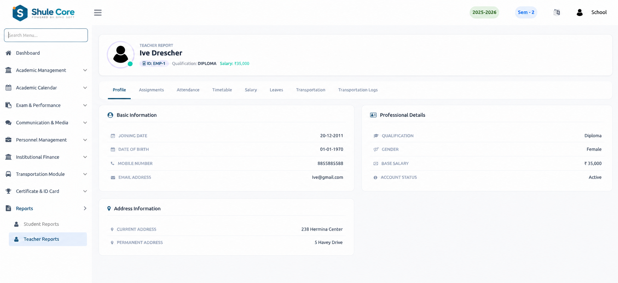Viewport: 618px width, 283px height.
Task: Click the Shule Core logo
Action: (43, 13)
